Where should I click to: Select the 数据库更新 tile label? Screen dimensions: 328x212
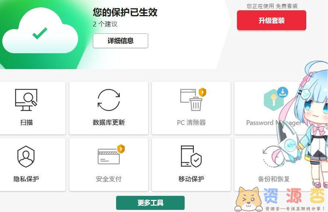point(109,122)
